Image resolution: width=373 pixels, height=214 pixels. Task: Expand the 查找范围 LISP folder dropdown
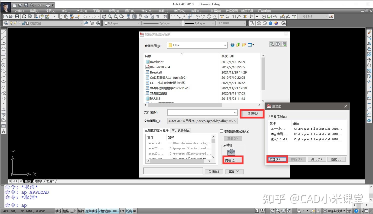[x=225, y=45]
